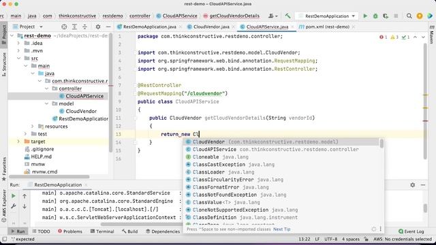Select the CloudAPIService.java tab
The width and height of the screenshot is (436, 245).
click(267, 27)
